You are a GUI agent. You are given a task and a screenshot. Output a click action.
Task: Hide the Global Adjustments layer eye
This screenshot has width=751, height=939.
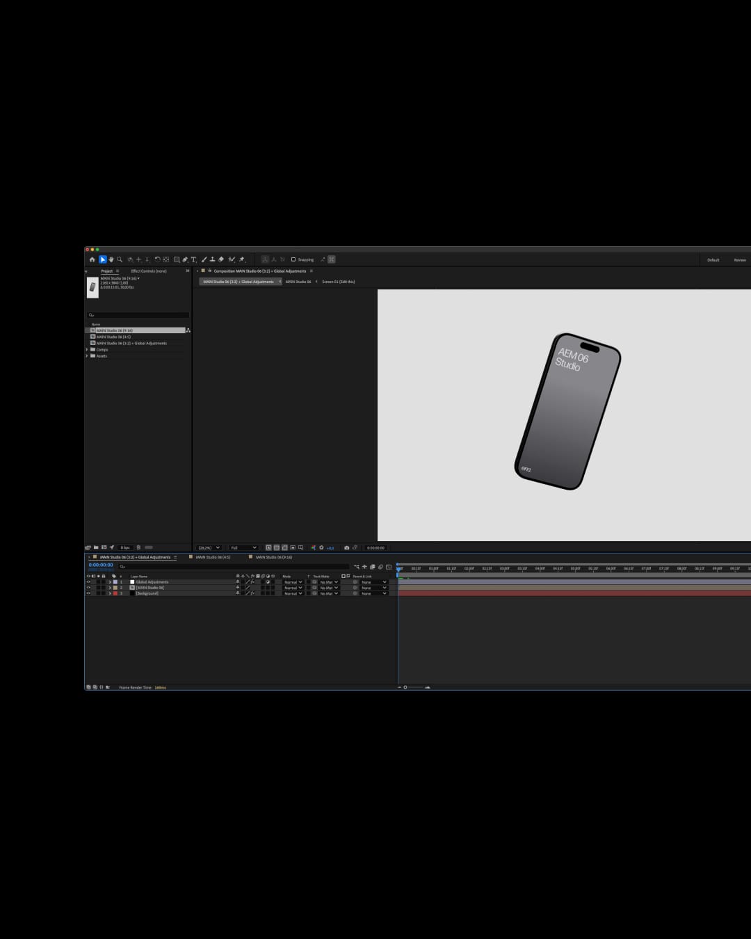coord(88,582)
